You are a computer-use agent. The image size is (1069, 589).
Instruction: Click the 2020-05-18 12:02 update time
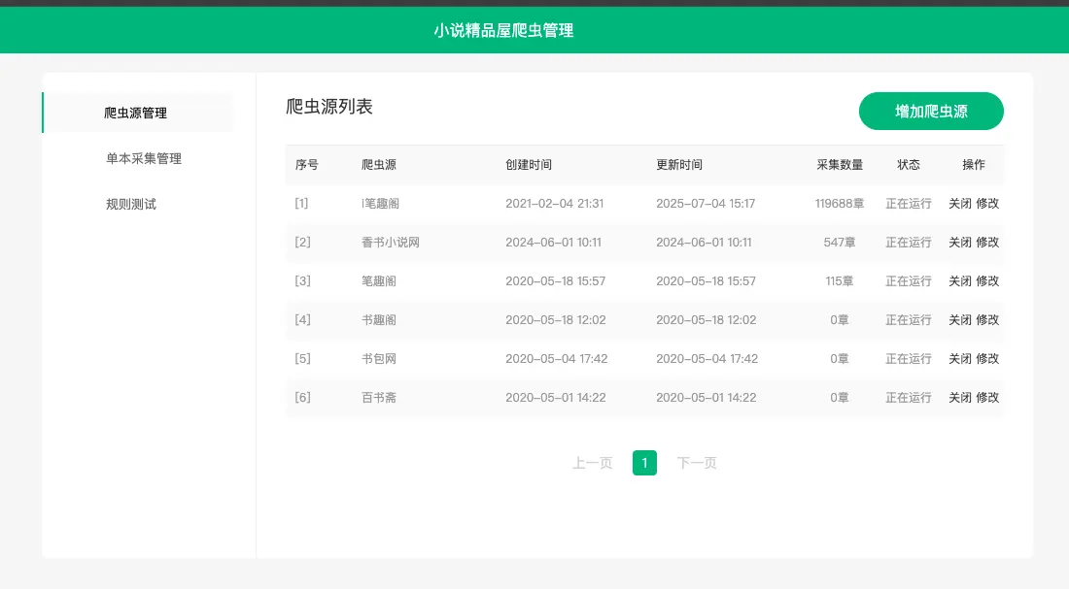click(x=707, y=320)
